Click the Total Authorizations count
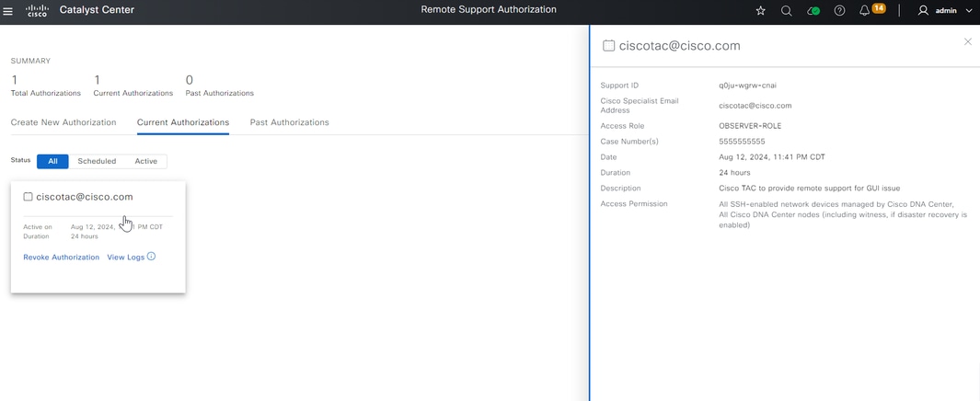The height and width of the screenshot is (401, 980). [14, 80]
